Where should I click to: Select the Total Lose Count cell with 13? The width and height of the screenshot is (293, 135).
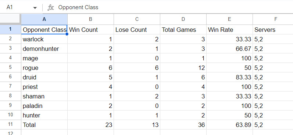pyautogui.click(x=137, y=125)
